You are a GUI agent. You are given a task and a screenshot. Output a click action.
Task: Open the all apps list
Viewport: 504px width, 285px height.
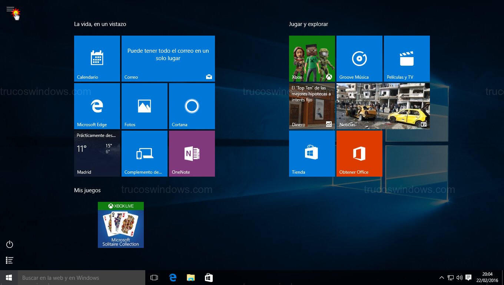tap(9, 260)
